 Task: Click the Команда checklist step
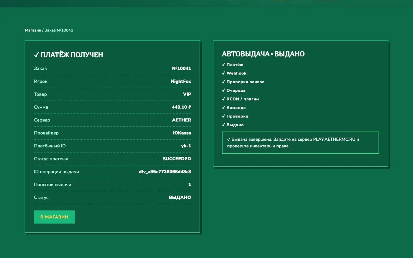click(x=234, y=108)
